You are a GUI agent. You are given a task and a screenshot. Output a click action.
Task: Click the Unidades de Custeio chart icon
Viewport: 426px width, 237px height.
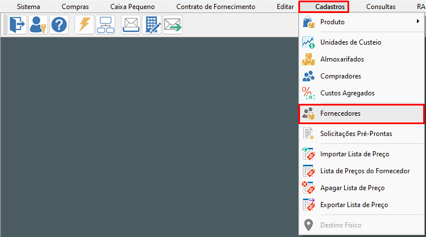tap(308, 42)
